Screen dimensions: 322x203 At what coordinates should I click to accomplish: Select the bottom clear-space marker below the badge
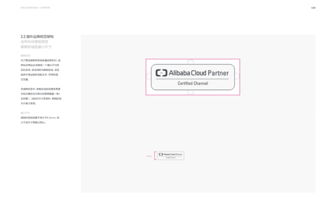pyautogui.click(x=190, y=92)
